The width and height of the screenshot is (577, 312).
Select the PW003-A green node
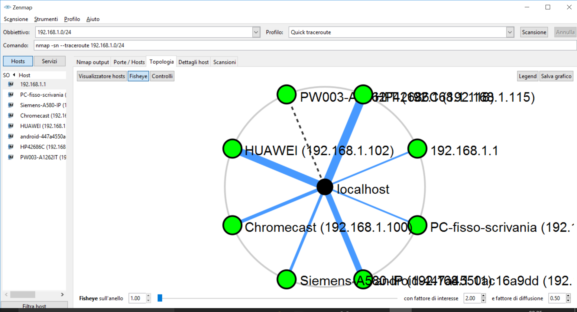(286, 95)
